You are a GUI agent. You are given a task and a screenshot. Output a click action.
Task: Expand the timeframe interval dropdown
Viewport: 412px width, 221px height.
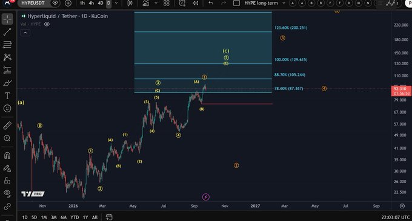[116, 3]
